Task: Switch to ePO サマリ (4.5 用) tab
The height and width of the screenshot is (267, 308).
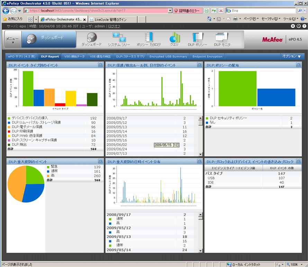Action: point(22,56)
